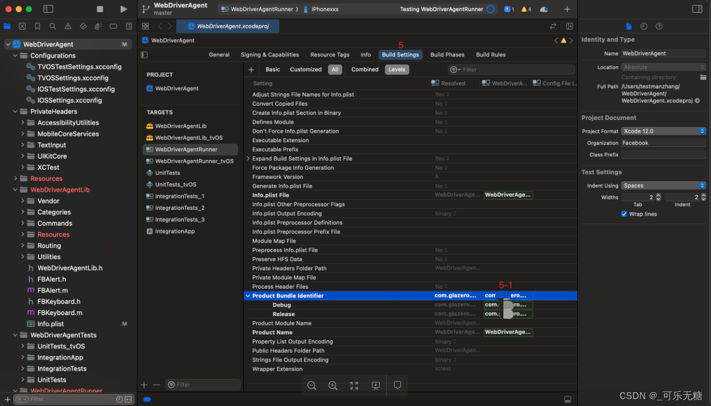Click the zoom in magnifier icon
The width and height of the screenshot is (711, 406).
[333, 385]
